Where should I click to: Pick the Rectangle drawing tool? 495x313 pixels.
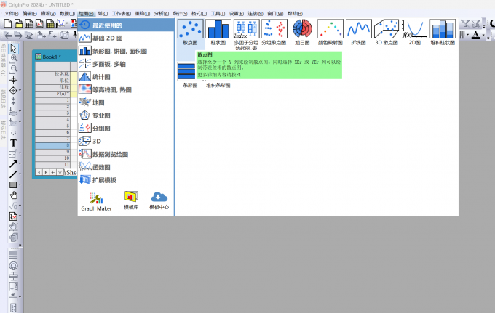tap(13, 185)
